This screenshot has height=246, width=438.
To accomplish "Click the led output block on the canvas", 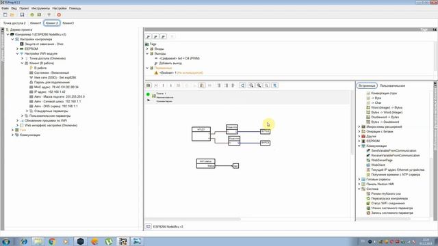I will tap(235, 166).
